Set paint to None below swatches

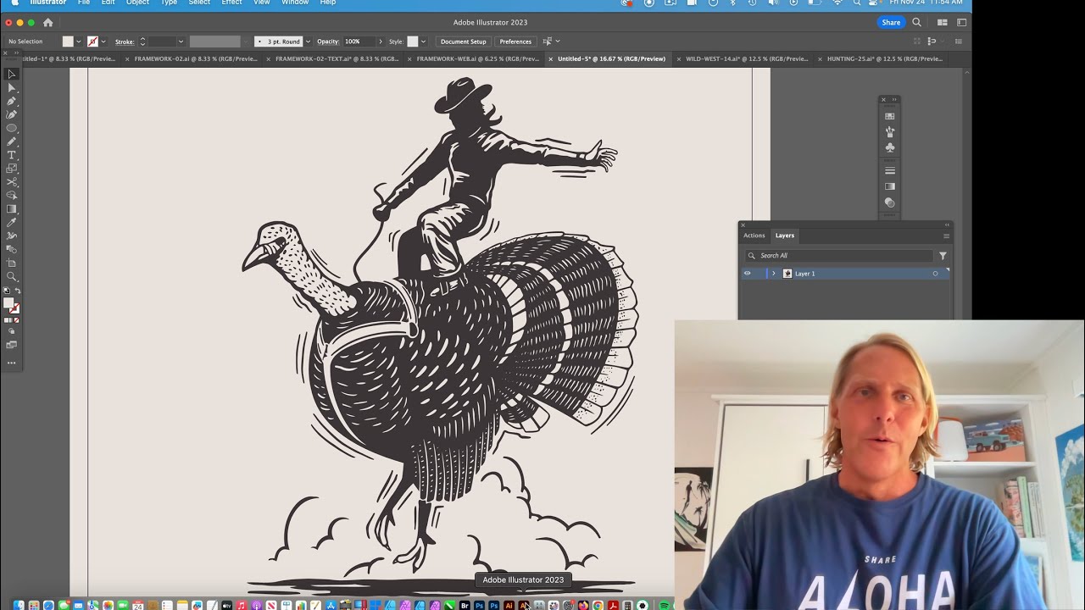[16, 320]
